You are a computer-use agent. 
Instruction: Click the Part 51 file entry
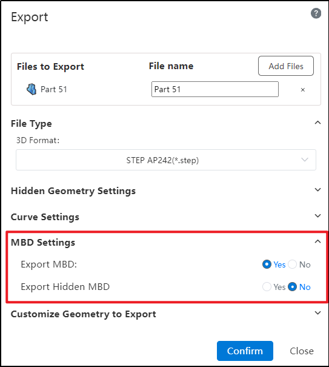(54, 89)
